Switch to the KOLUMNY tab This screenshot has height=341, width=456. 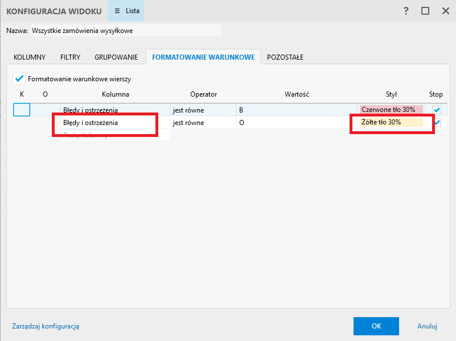coord(29,57)
